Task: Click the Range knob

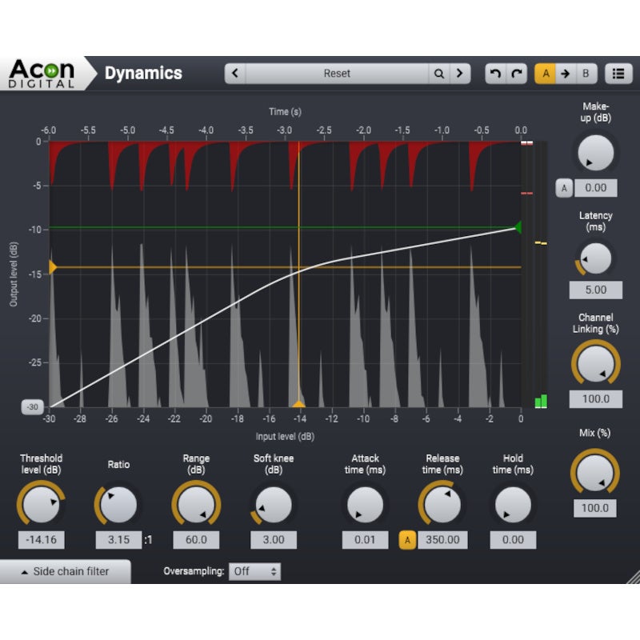Action: coord(196,504)
